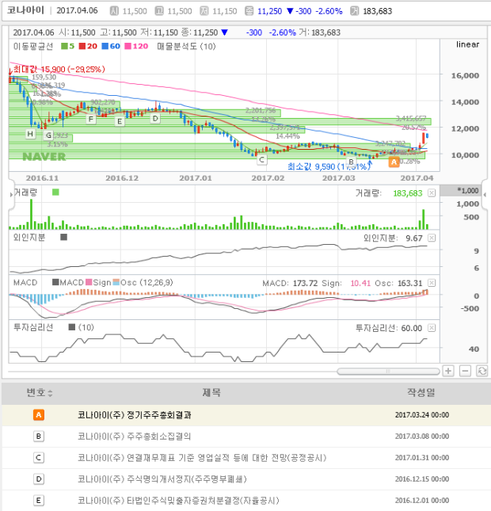Click the 외인지분 gray legend swatch

coord(64,237)
